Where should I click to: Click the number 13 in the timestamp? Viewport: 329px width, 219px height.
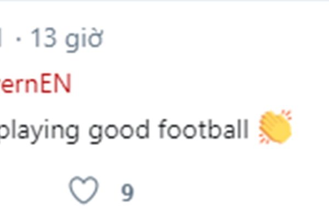(x=44, y=39)
